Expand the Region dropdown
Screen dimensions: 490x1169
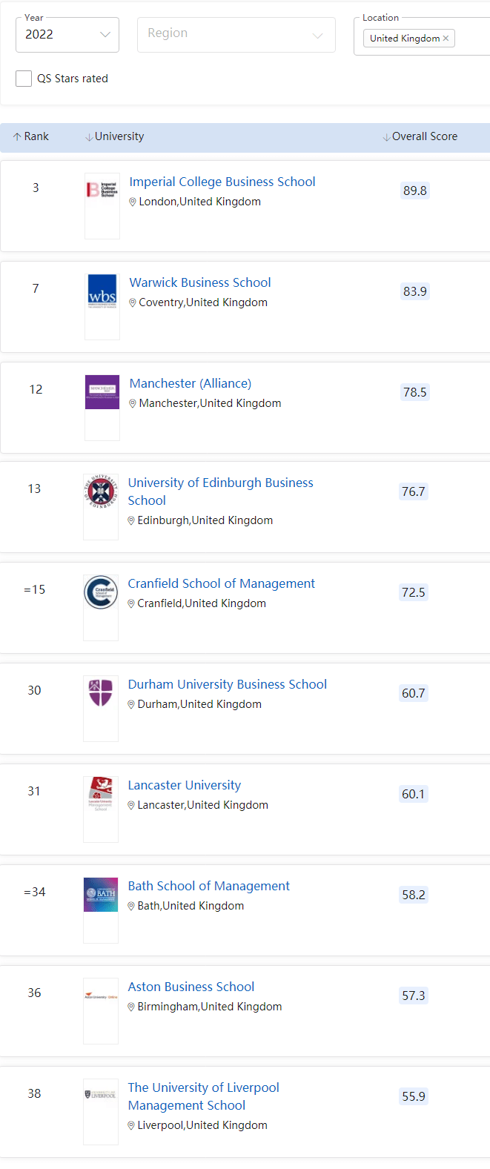(236, 35)
